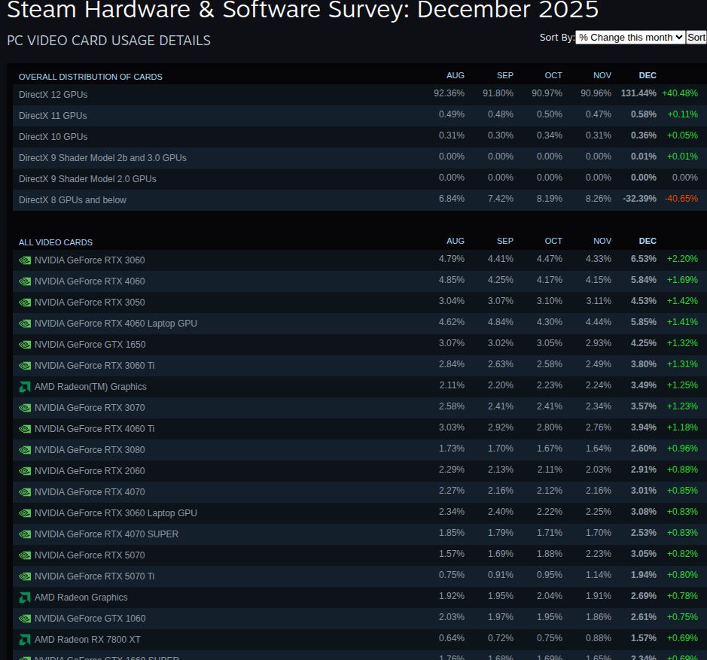Click the +0.69% change for RX 7800 XT
This screenshot has width=707, height=660.
[682, 638]
